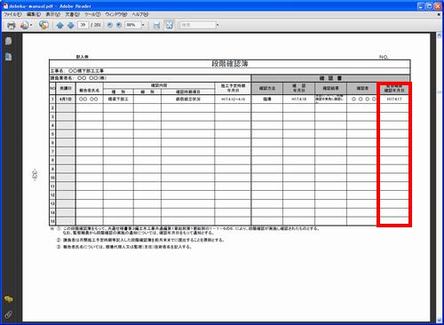
Task: Click the search text field in toolbar
Action: pyautogui.click(x=198, y=25)
